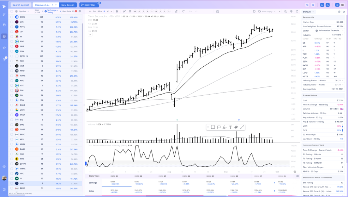Check the select-all checkbox in watchlist header
The height and width of the screenshot is (197, 348).
[12, 11]
